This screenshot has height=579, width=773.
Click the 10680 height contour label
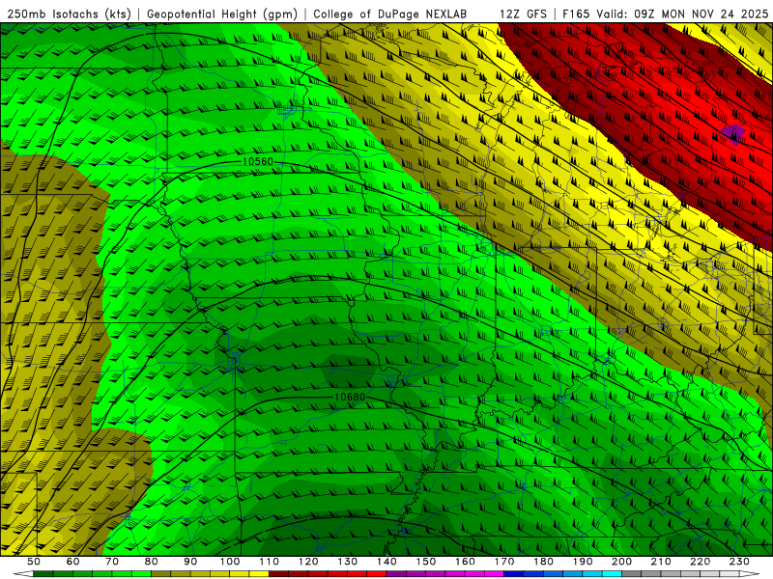tap(350, 397)
